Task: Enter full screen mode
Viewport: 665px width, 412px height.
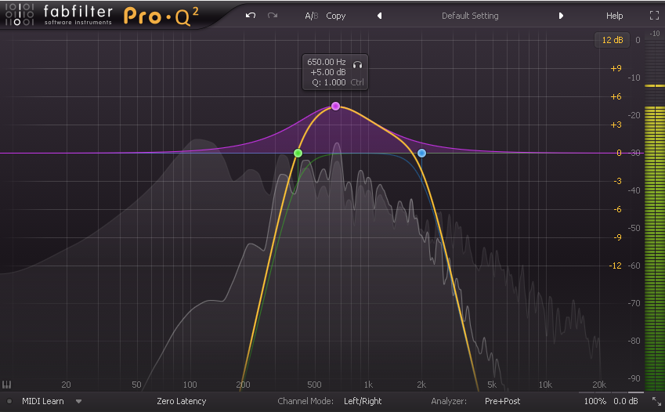Action: click(x=654, y=16)
